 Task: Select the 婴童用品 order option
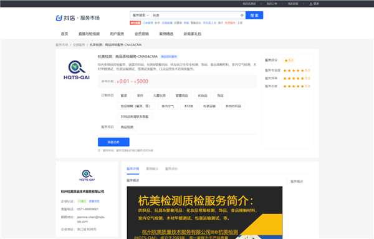[x=182, y=95]
